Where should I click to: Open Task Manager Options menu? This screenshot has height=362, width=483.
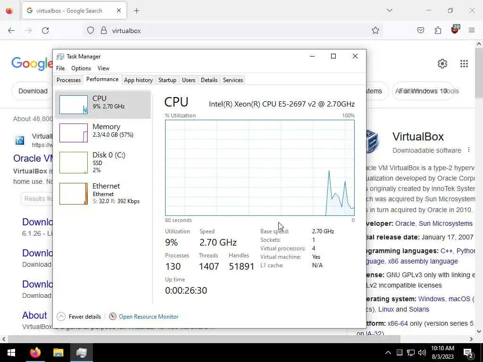point(81,68)
